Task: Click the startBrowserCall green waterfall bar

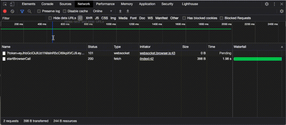Action: click(x=258, y=59)
